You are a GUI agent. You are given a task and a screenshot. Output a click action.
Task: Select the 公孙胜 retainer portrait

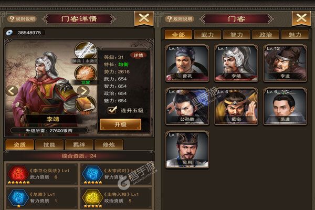(187, 106)
